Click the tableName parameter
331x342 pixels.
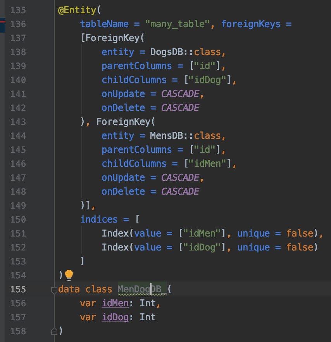[x=104, y=24]
